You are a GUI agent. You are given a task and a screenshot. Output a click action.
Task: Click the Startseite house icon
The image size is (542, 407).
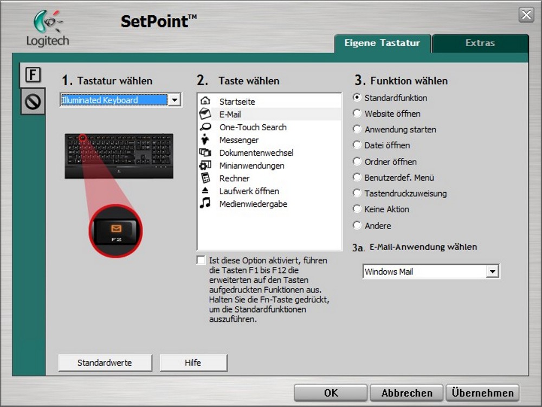[205, 101]
